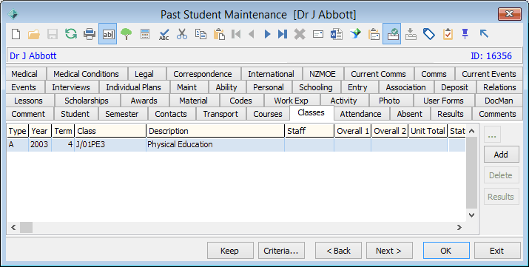Click the clipboard checklist icon
Screen dimensions: 529x267
coord(448,34)
